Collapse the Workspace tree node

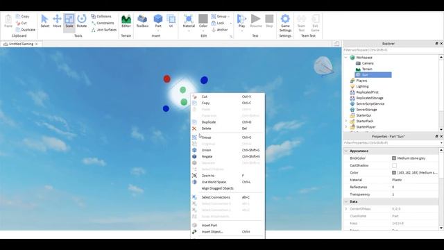tap(346, 58)
